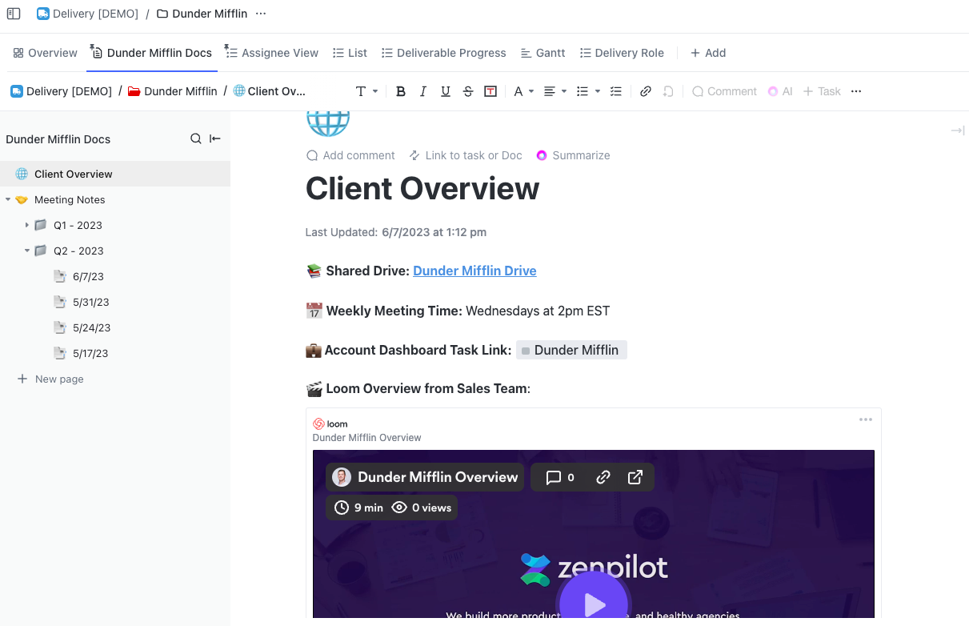Play the Dunder Mifflin Overview video
969x626 pixels.
click(x=594, y=604)
